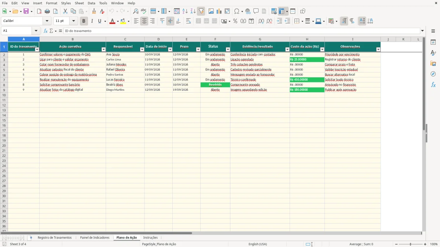Viewport: 440px width, 247px height.
Task: Open Find & Replace tool
Action: tap(136, 11)
